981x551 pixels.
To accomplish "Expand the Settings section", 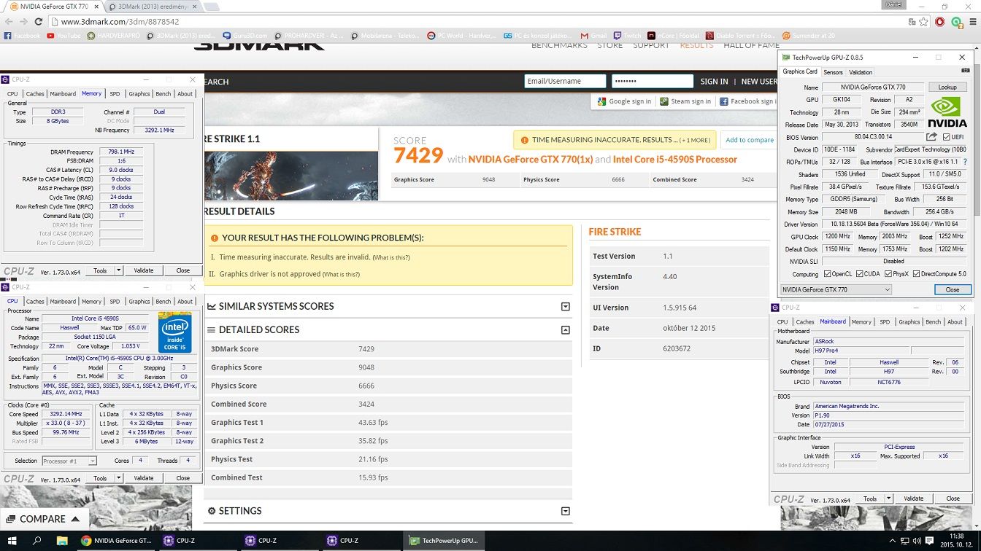I will point(565,512).
